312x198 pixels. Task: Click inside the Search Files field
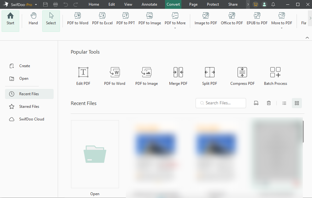pos(221,103)
